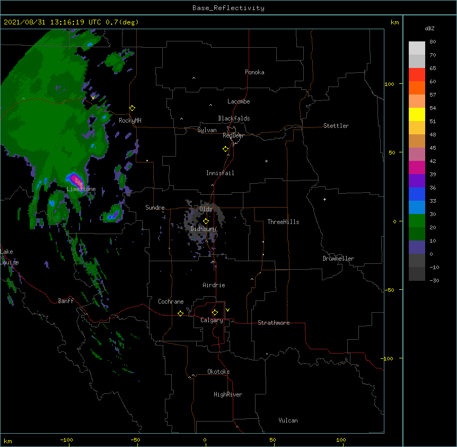This screenshot has height=447, width=457.
Task: Click the Didsbury town label
Action: (x=204, y=229)
